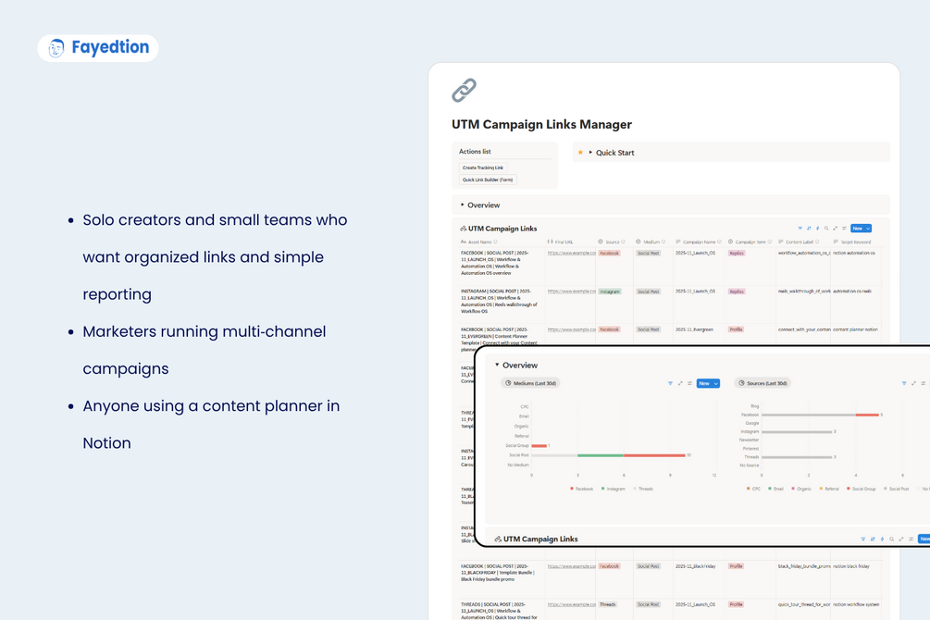Click expand icon in lower UTM Campaign Links toolbar
Screen dimensions: 930x620
[901, 539]
